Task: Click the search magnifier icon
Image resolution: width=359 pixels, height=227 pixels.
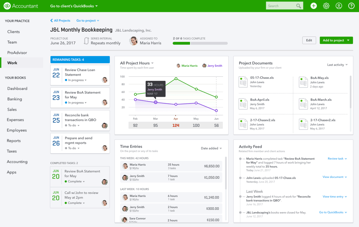Action: click(x=298, y=6)
